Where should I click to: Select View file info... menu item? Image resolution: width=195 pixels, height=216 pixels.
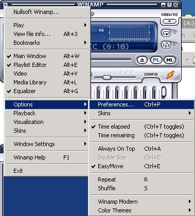[47, 34]
